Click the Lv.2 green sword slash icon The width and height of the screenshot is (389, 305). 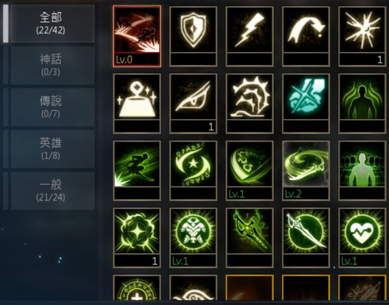point(306,171)
